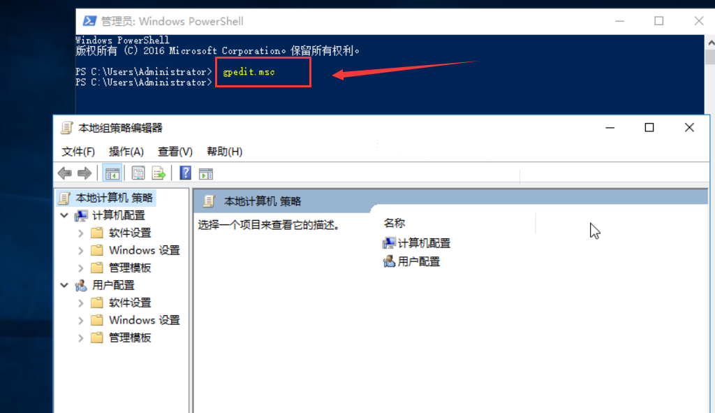The width and height of the screenshot is (715, 413).
Task: Close the Local Group Policy Editor window
Action: [x=689, y=128]
